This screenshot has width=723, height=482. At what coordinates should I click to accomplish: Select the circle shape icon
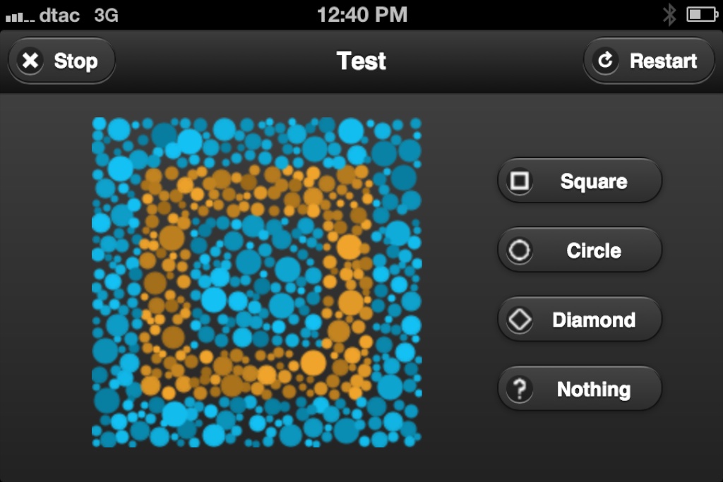520,251
